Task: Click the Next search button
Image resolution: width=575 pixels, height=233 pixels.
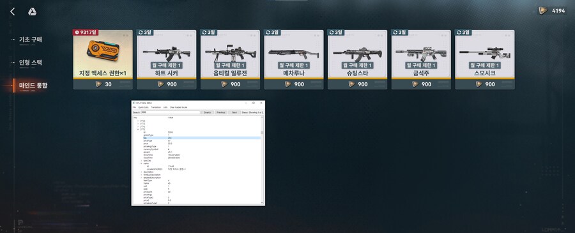Action: [234, 112]
